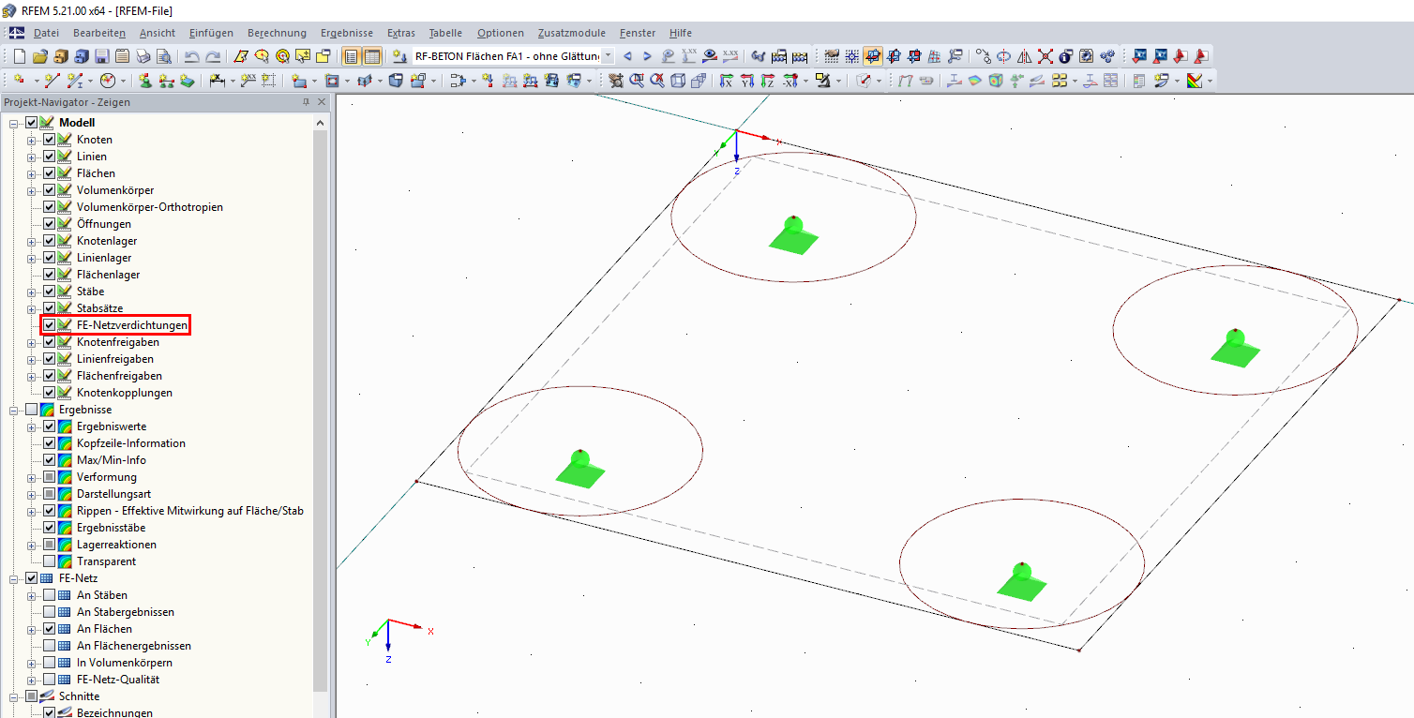The image size is (1414, 718).
Task: Click the pin button on Projekt-Navigator panel
Action: 304,101
